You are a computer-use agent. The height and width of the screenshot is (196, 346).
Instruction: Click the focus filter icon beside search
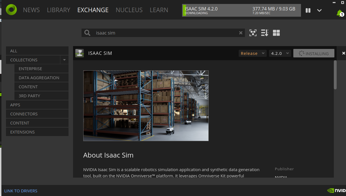[x=253, y=33]
